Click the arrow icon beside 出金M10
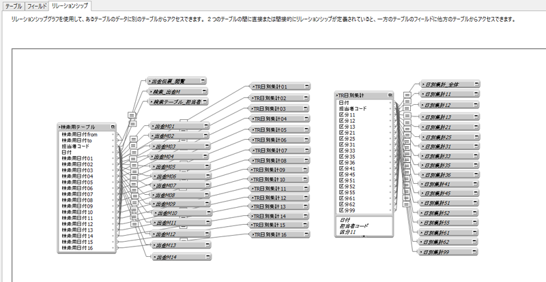Screen dimensions: 546x282 click(156, 213)
